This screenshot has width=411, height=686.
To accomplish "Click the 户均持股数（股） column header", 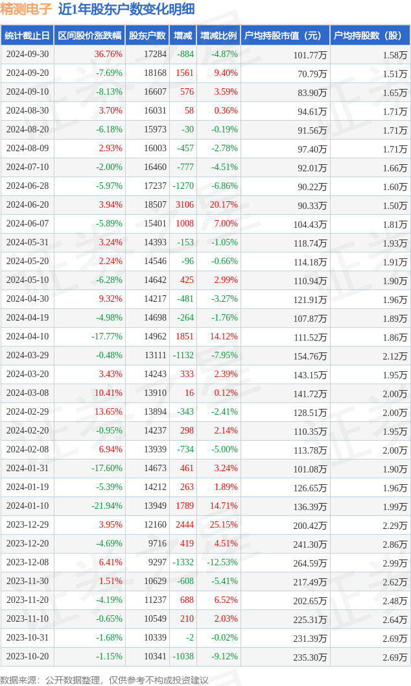I will pyautogui.click(x=370, y=36).
